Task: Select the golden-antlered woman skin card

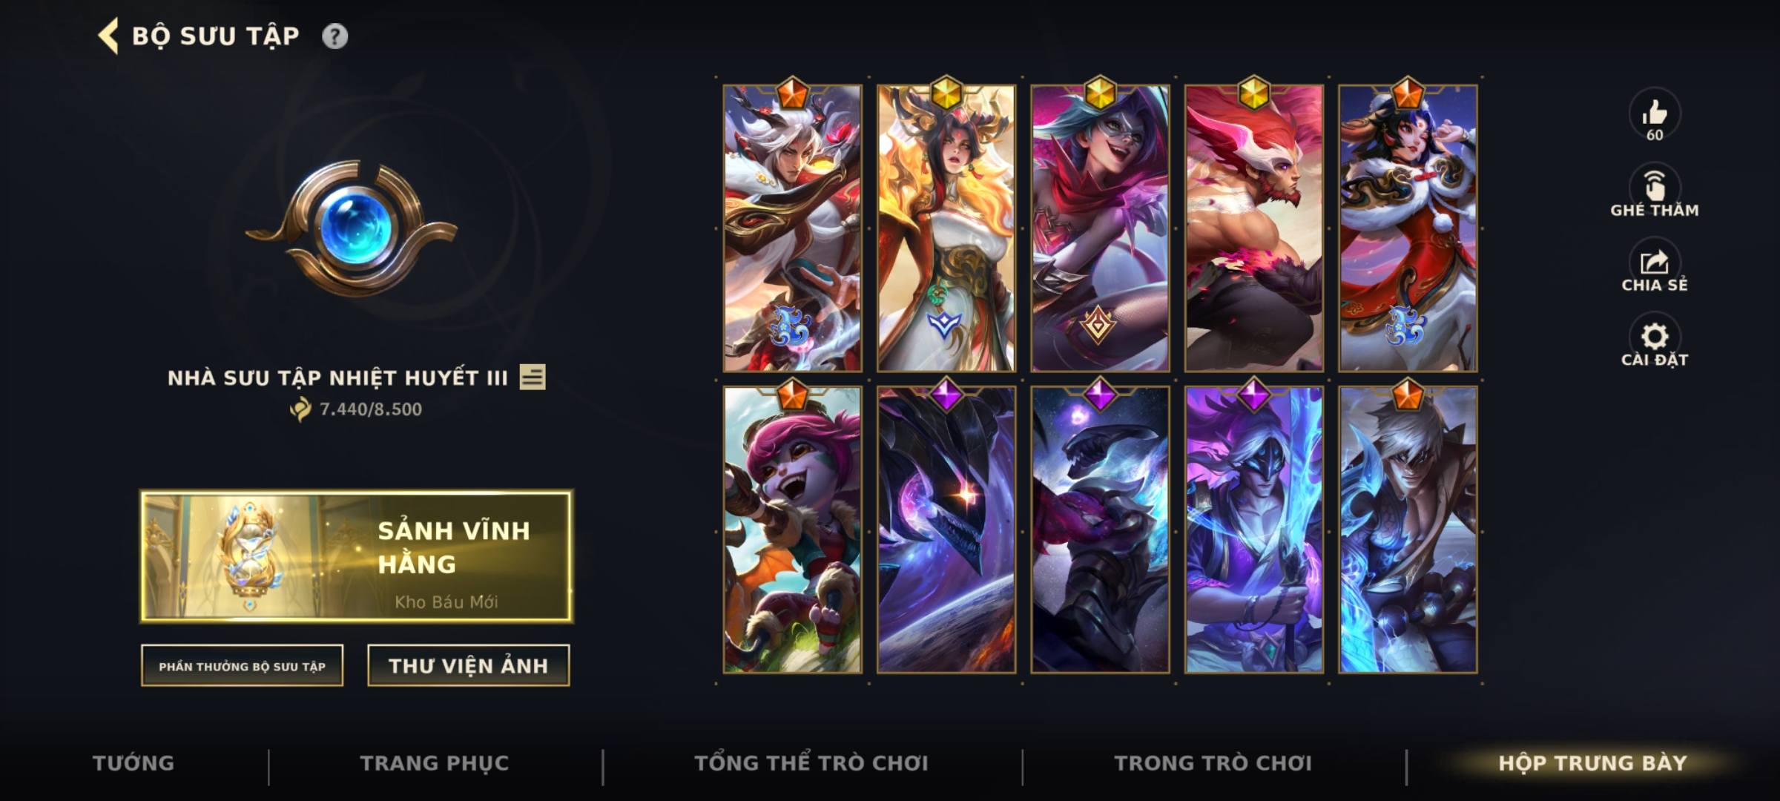Action: tap(946, 228)
